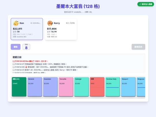
Task: Click the 08:54:37 log entry about interest rate
Action: coord(40,64)
